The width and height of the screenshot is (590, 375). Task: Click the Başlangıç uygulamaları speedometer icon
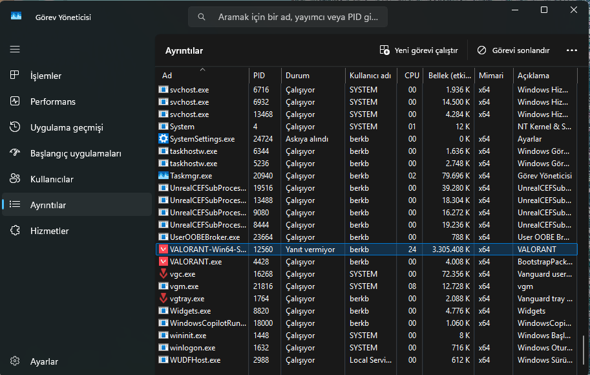(15, 153)
